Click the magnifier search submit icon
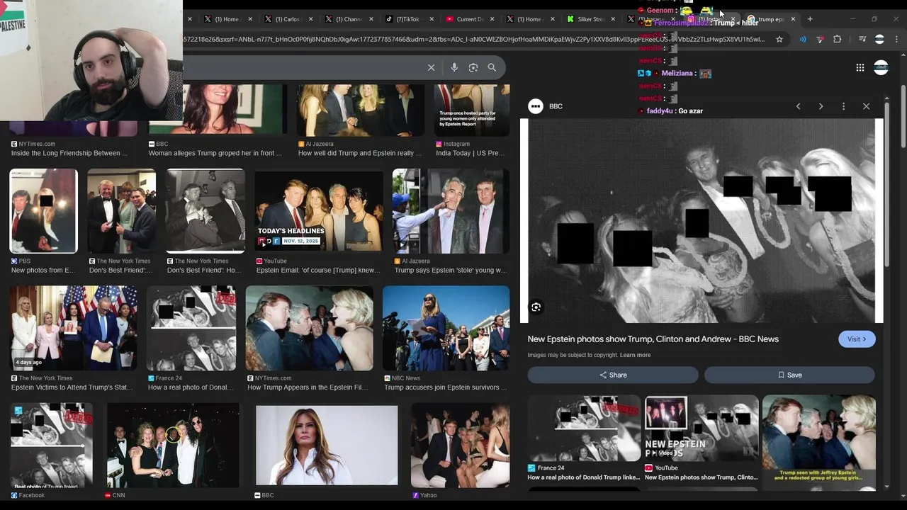907x510 pixels. click(492, 67)
